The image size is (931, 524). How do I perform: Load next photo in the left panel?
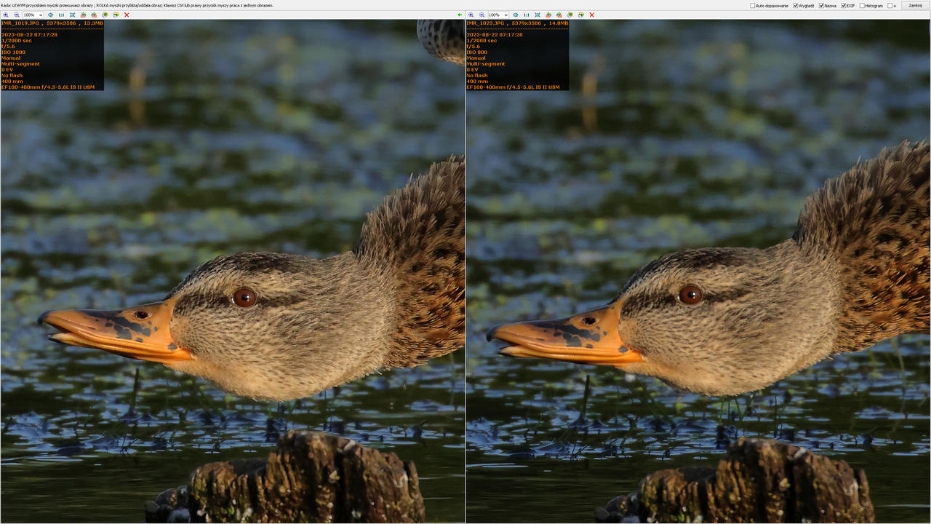pos(116,15)
